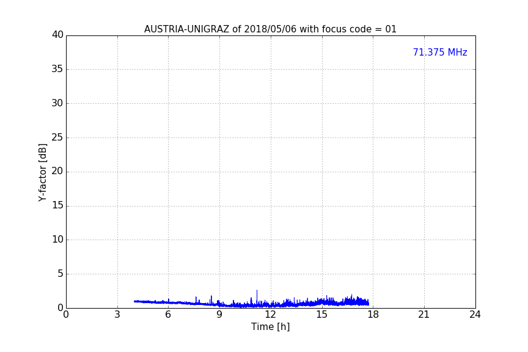Viewport: 528px width, 352px height.
Task: Click x-axis tick label 15
Action: coord(321,315)
